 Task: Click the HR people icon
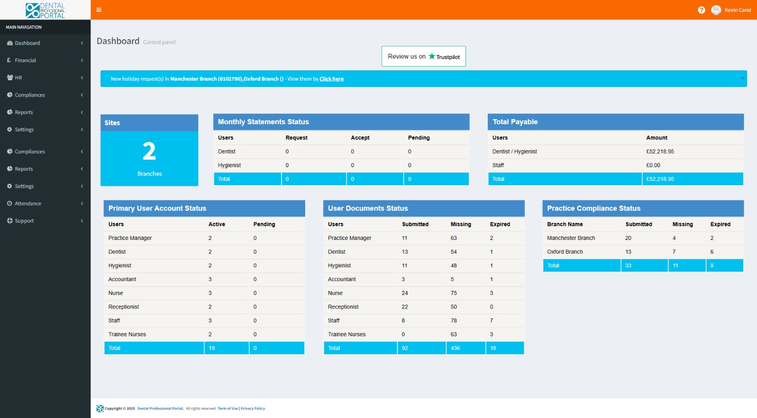pyautogui.click(x=9, y=77)
